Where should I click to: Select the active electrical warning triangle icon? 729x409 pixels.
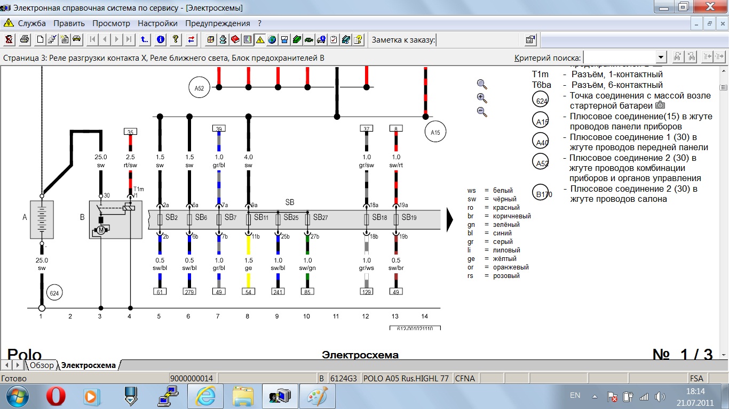pyautogui.click(x=260, y=39)
